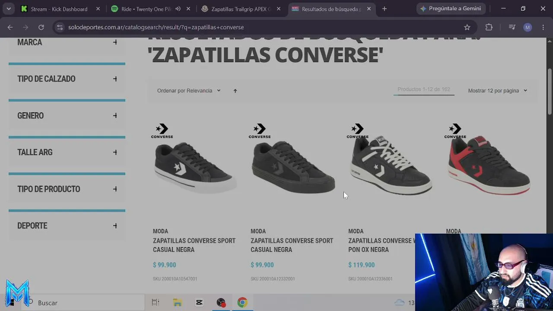Bookmark this page with the star icon
The width and height of the screenshot is (553, 311).
click(467, 27)
